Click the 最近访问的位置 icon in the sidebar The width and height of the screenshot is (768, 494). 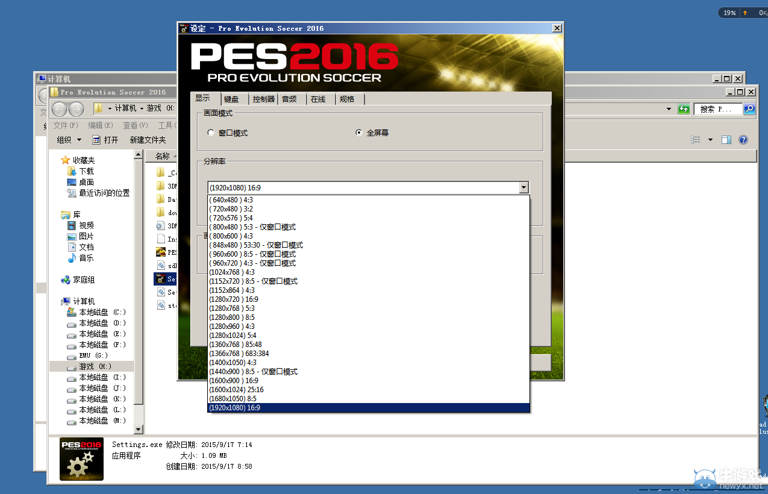tap(72, 193)
